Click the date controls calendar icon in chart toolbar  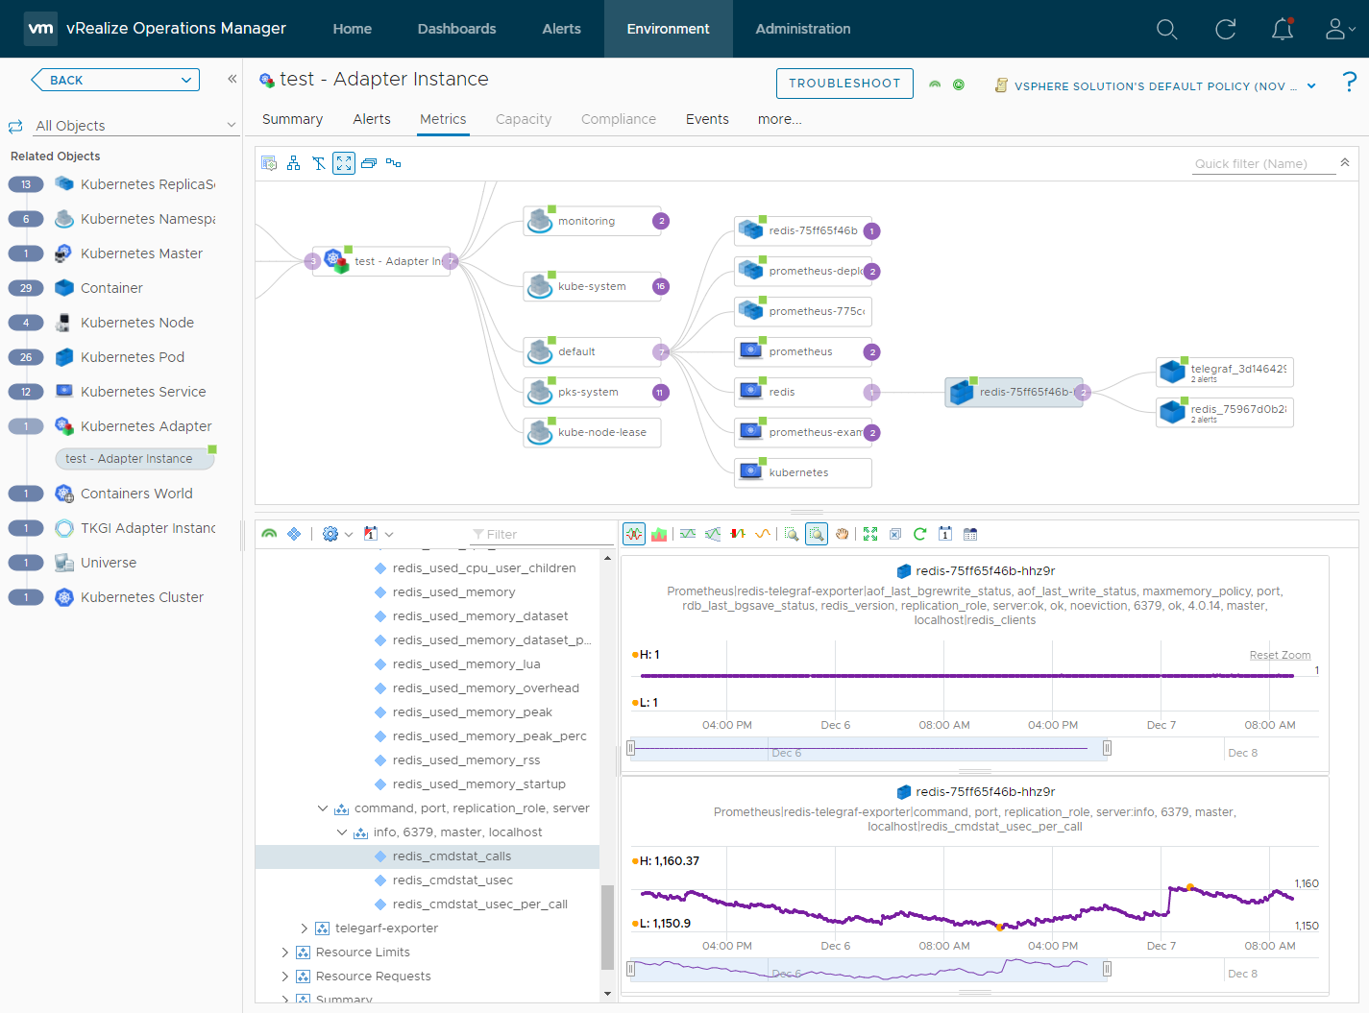[945, 534]
